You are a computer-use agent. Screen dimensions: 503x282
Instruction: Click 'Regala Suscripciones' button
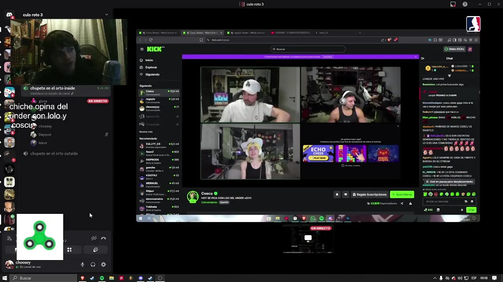point(369,195)
